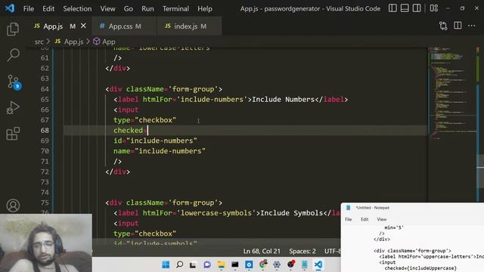Open changes (compare) for App.js
484x272 pixels.
443,26
